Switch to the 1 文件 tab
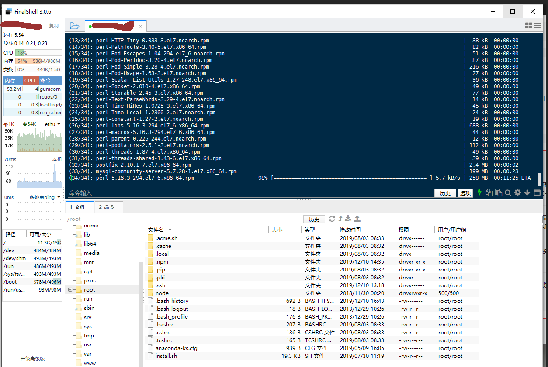 point(80,207)
